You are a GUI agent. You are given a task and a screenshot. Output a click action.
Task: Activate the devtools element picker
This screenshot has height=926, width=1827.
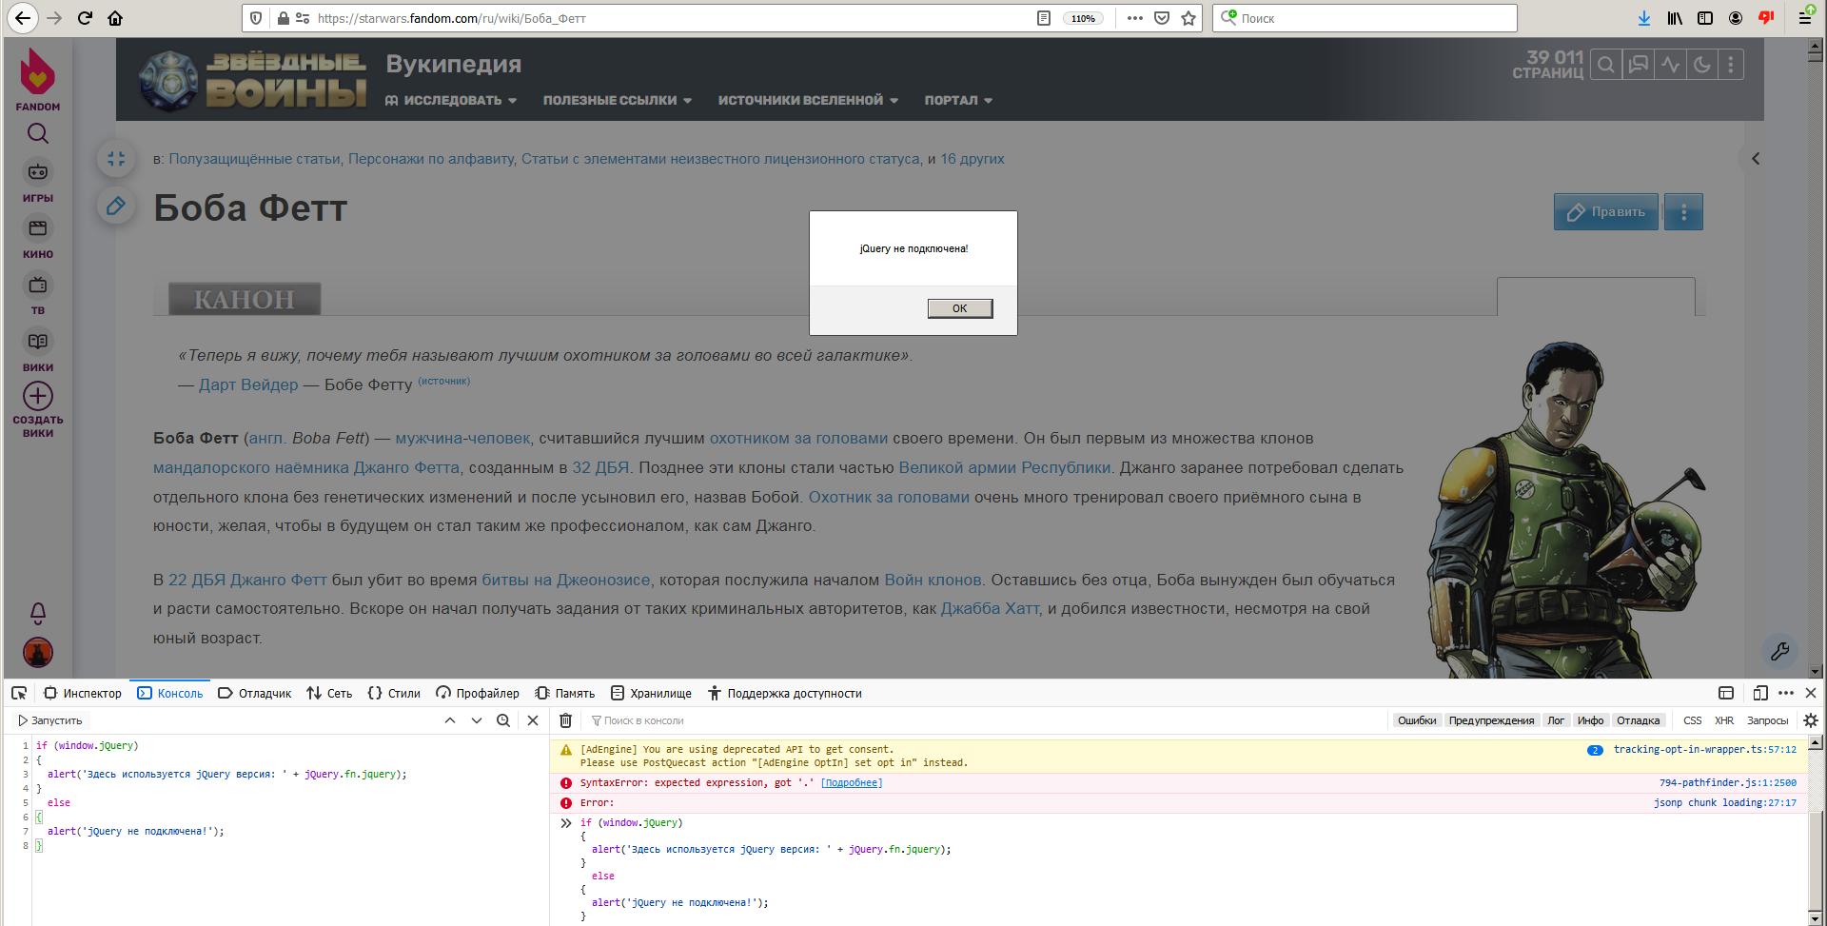[19, 693]
